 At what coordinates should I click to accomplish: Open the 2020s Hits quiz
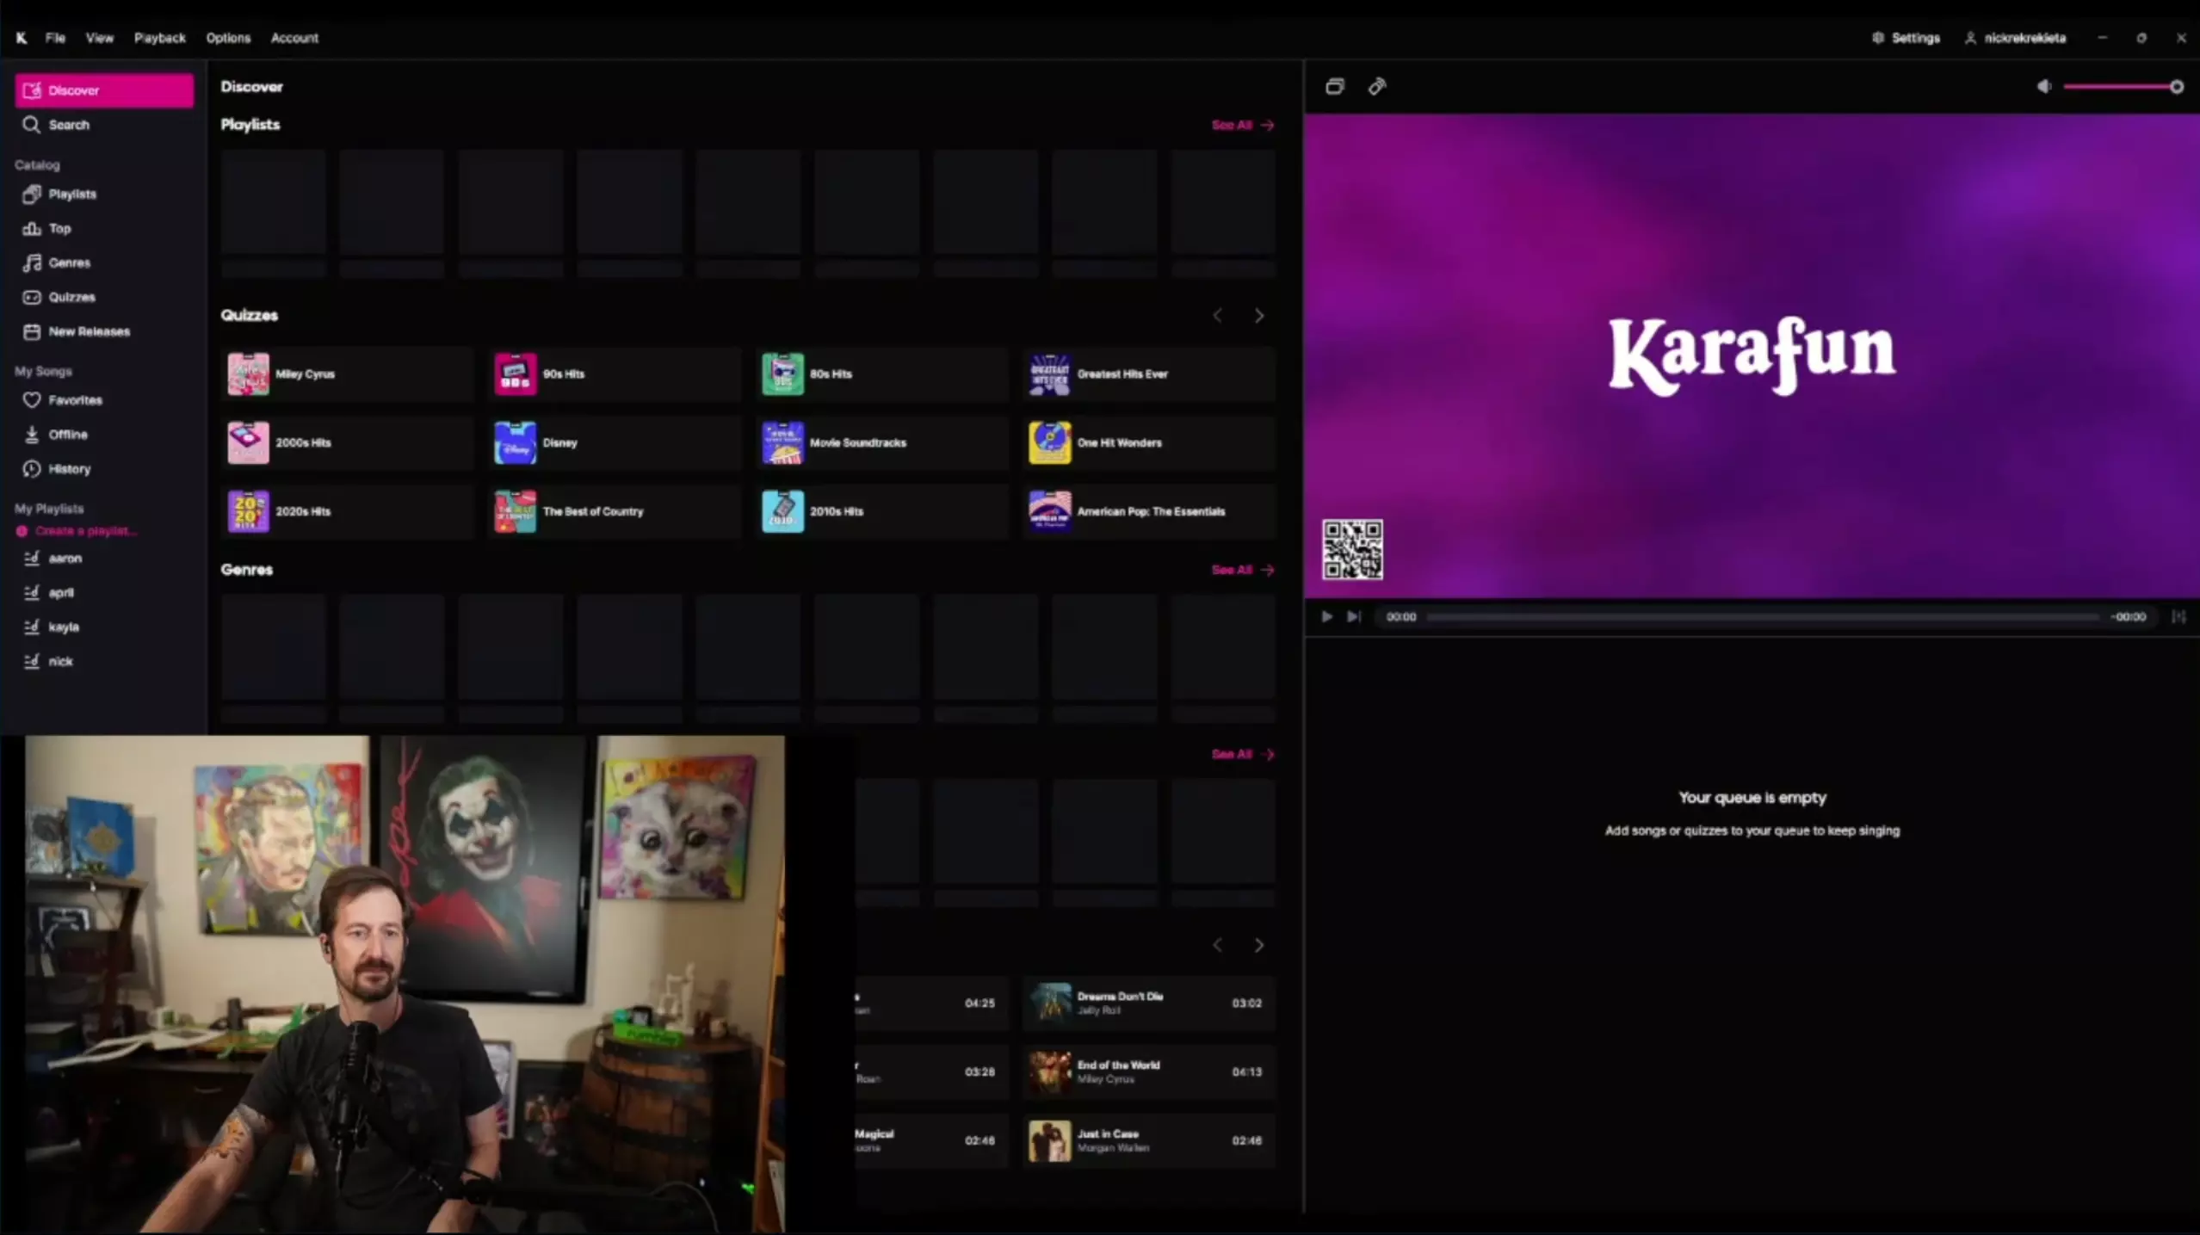[348, 512]
